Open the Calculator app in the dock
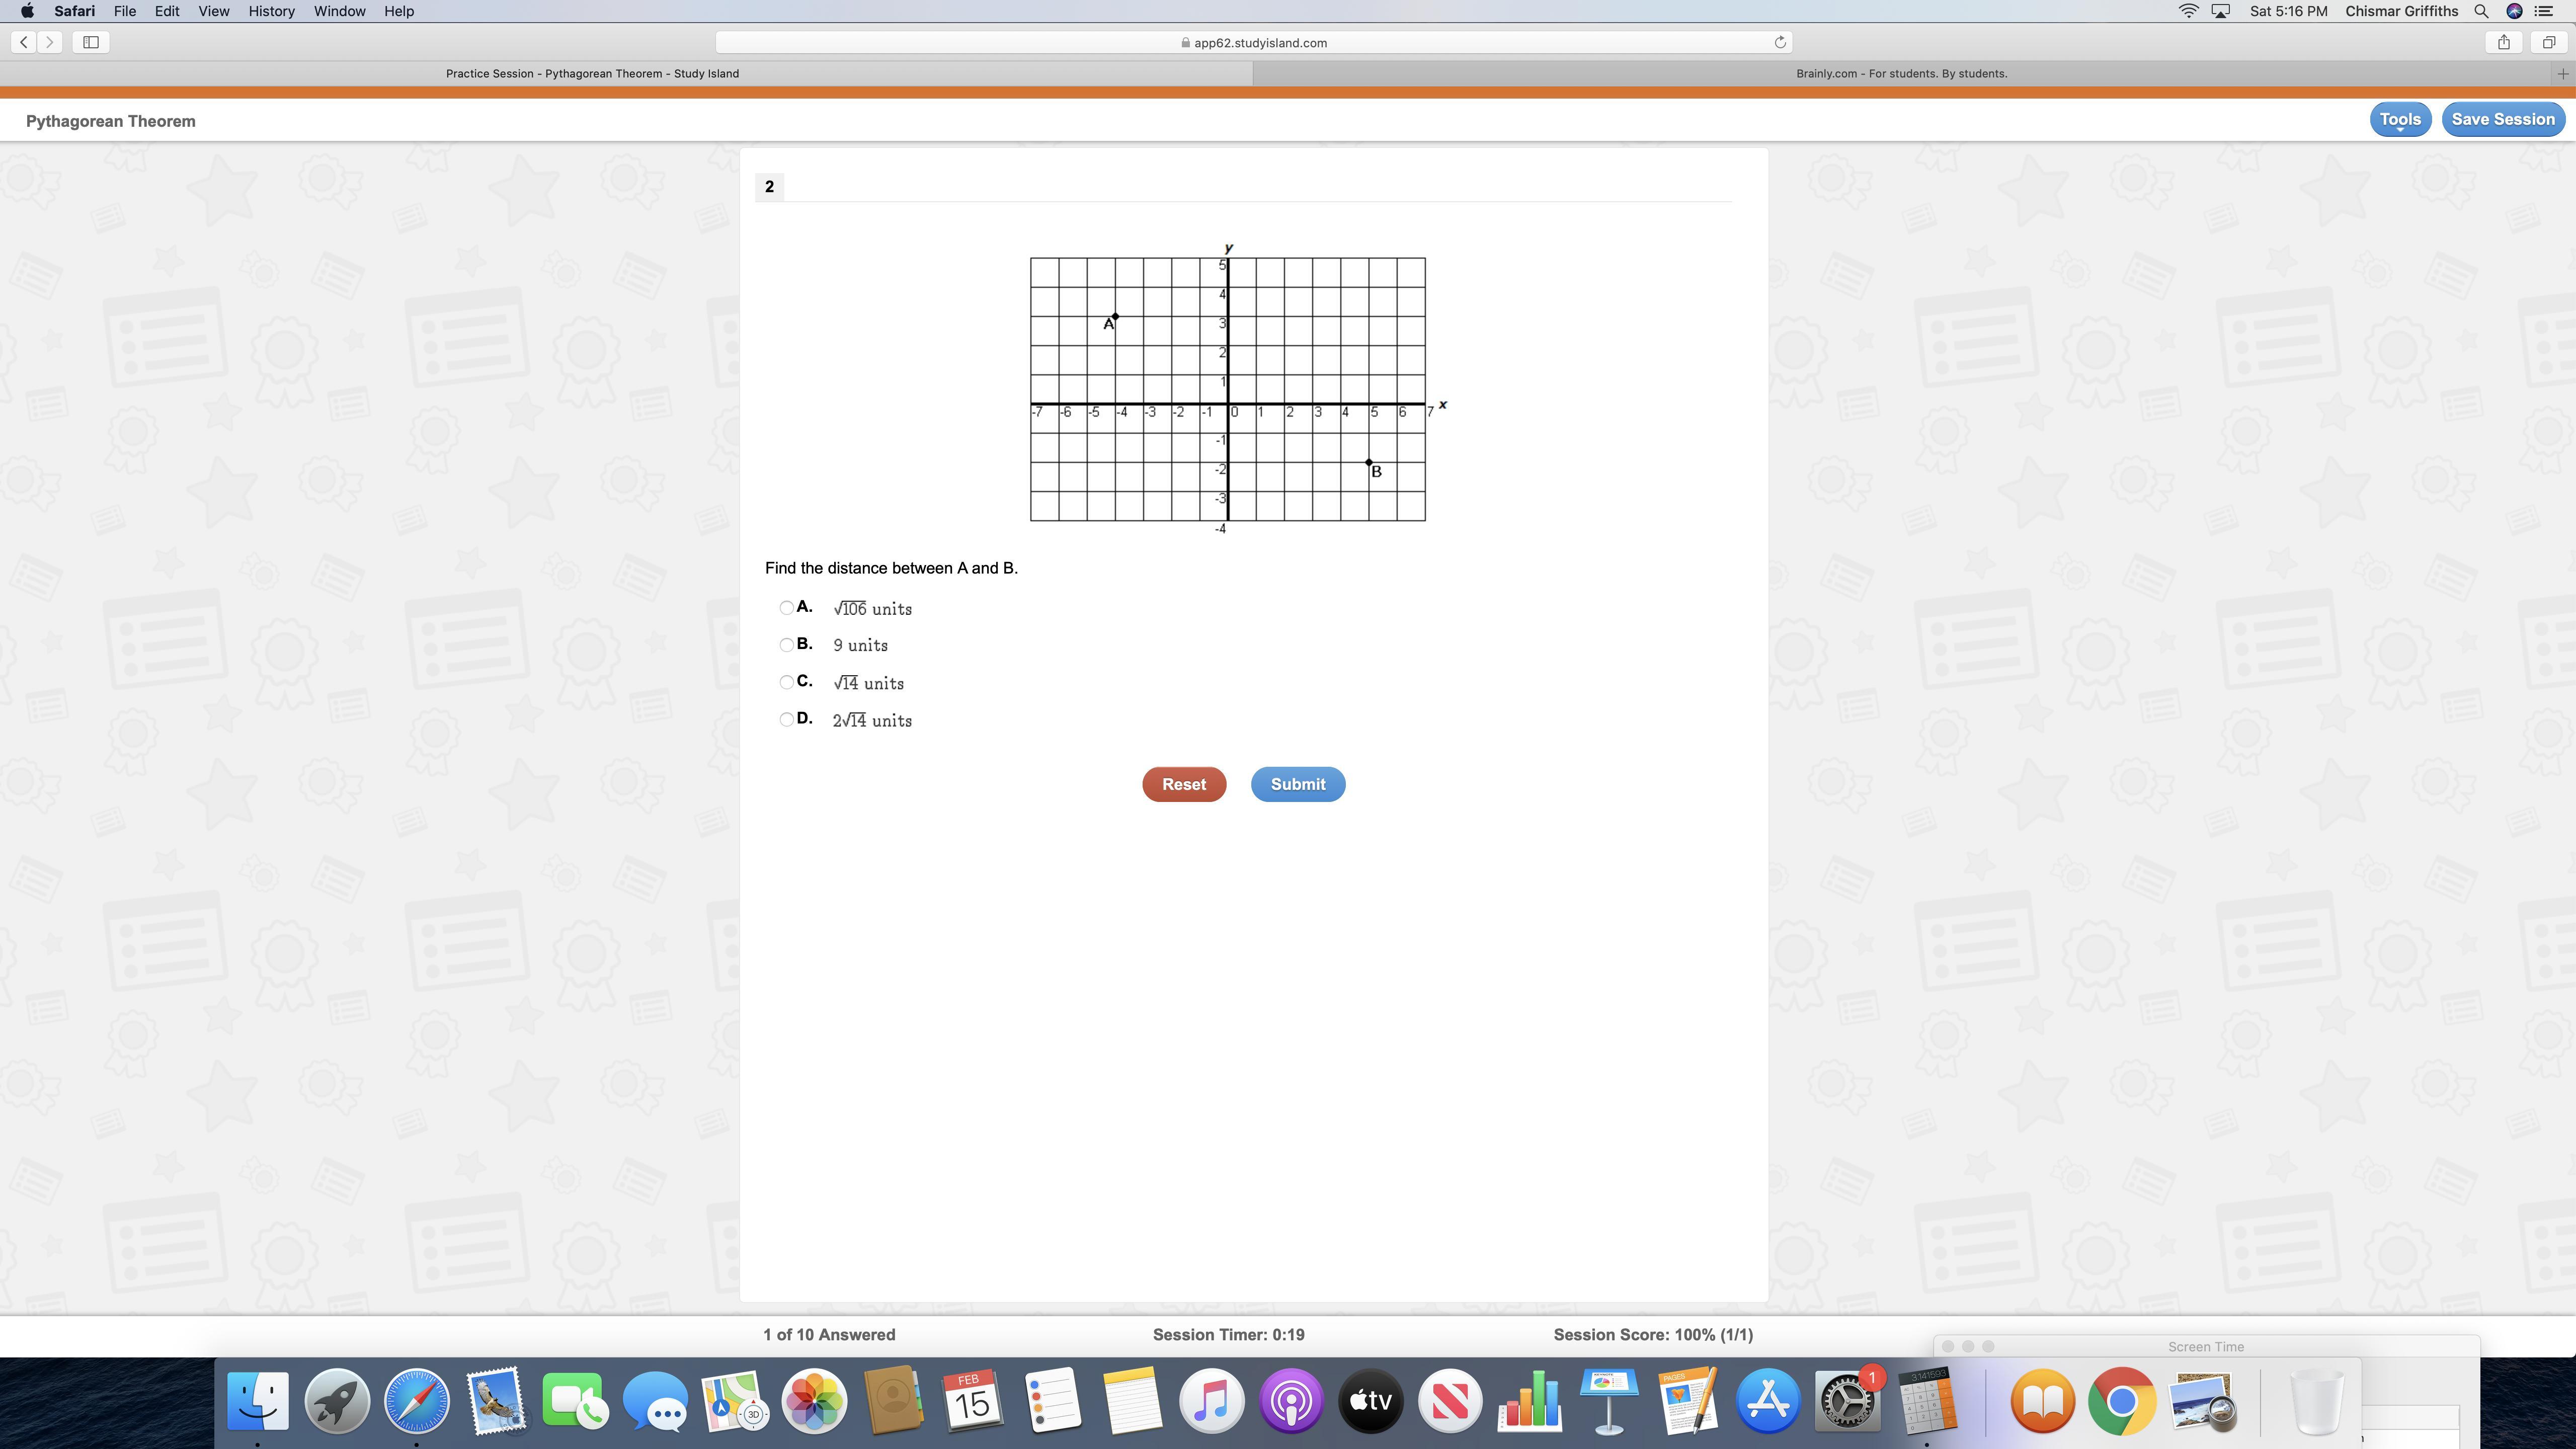2576x1449 pixels. tap(1927, 1402)
